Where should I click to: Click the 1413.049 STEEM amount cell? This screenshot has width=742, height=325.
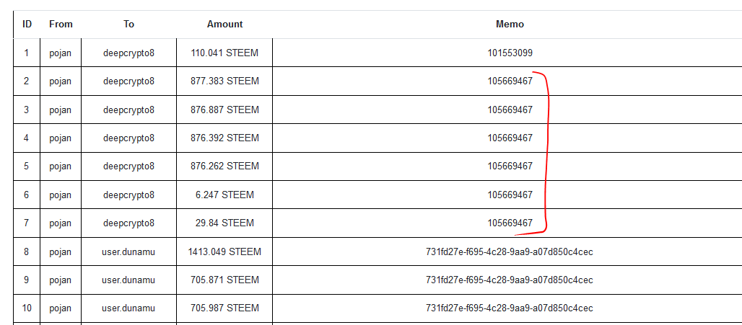pyautogui.click(x=224, y=251)
